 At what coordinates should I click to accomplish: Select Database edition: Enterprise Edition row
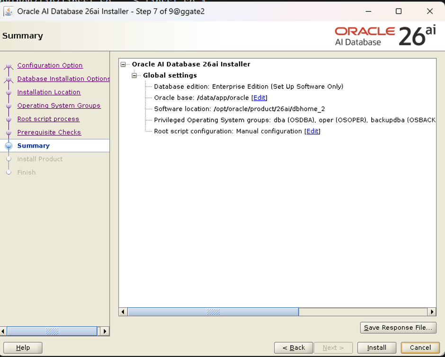tap(249, 87)
